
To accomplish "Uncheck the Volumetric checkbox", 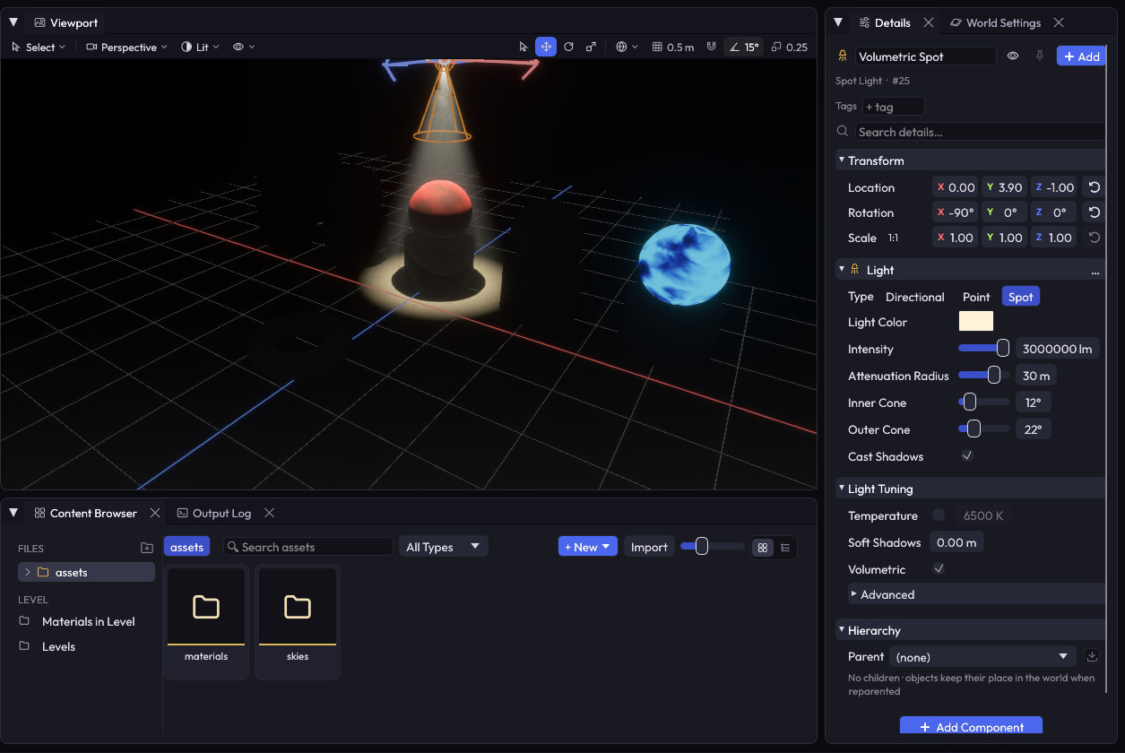I will 939,569.
